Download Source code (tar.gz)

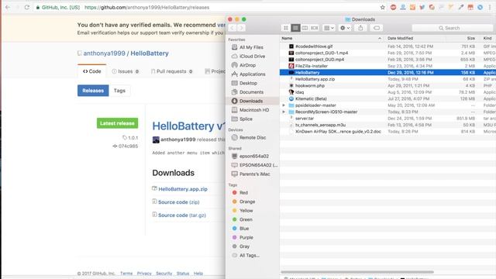click(182, 215)
